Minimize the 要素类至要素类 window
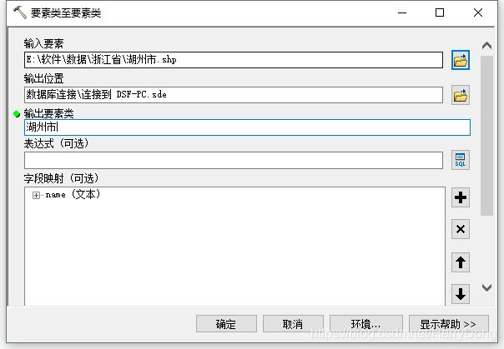Image resolution: width=504 pixels, height=349 pixels. point(402,12)
